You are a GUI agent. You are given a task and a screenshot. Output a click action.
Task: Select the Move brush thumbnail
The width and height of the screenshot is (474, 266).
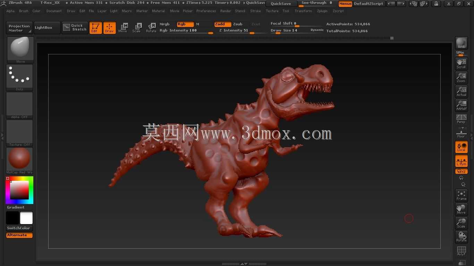pyautogui.click(x=20, y=50)
